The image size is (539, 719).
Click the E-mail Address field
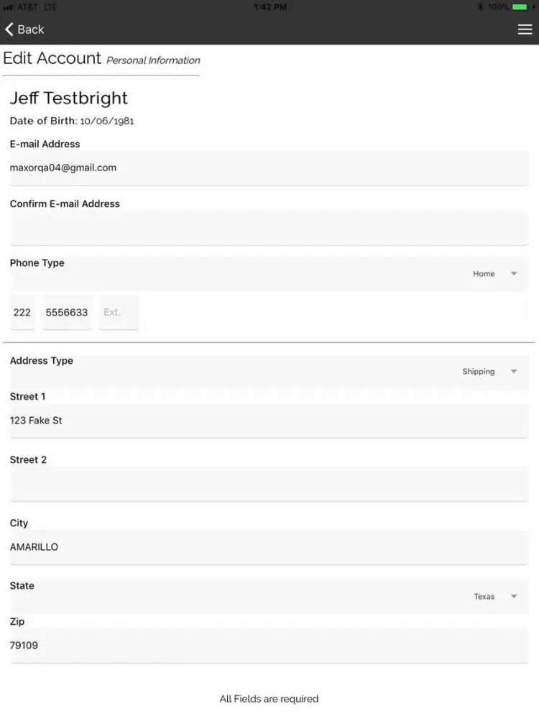(x=269, y=168)
